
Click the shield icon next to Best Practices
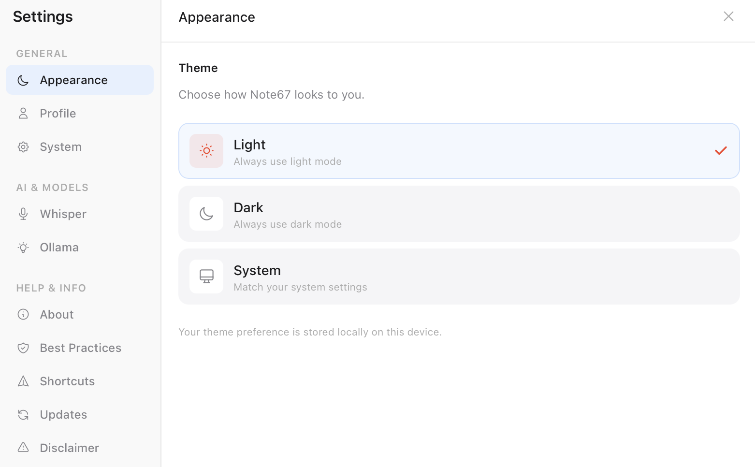click(23, 348)
